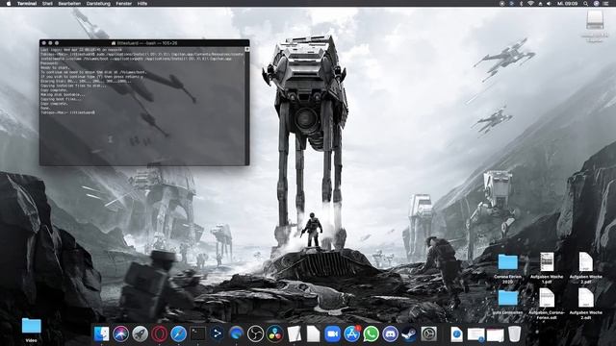Launch WhatsApp from the Dock
Image resolution: width=616 pixels, height=346 pixels.
pos(371,334)
